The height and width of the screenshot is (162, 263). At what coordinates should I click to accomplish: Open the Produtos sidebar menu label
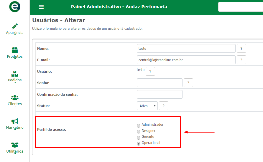coord(15,57)
